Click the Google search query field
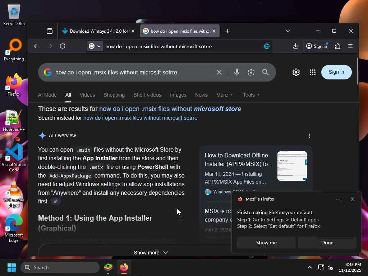 tap(134, 72)
